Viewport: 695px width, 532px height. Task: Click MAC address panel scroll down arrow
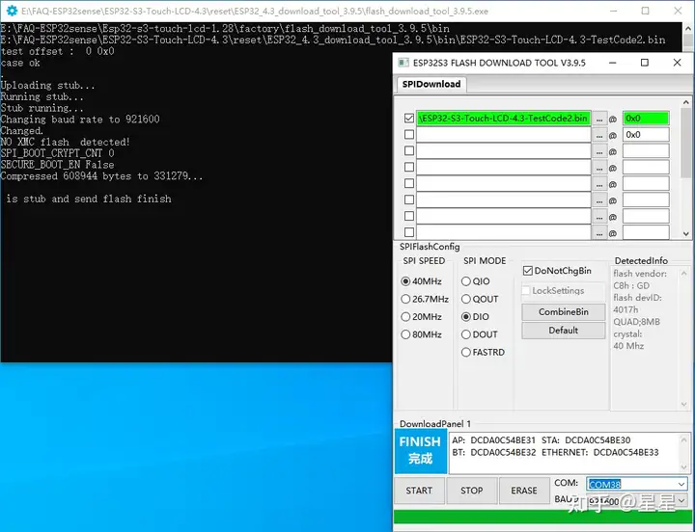pyautogui.click(x=684, y=466)
